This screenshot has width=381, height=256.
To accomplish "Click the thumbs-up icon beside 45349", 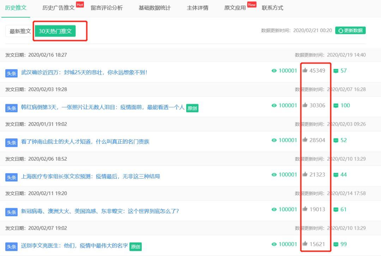I will (305, 70).
